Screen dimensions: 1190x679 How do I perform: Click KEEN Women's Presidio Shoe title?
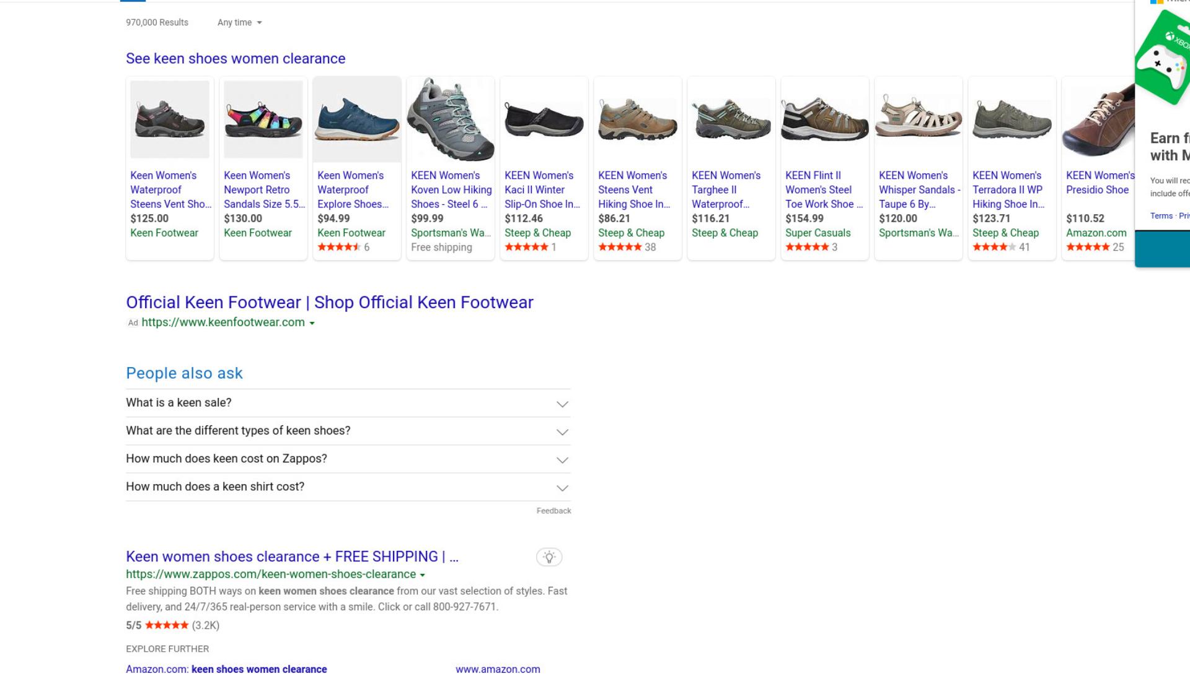pos(1100,183)
